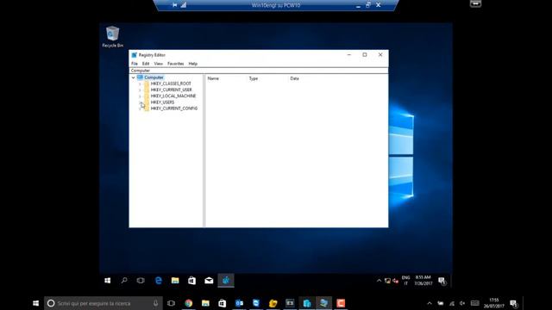Restore down the remote session window

click(368, 5)
